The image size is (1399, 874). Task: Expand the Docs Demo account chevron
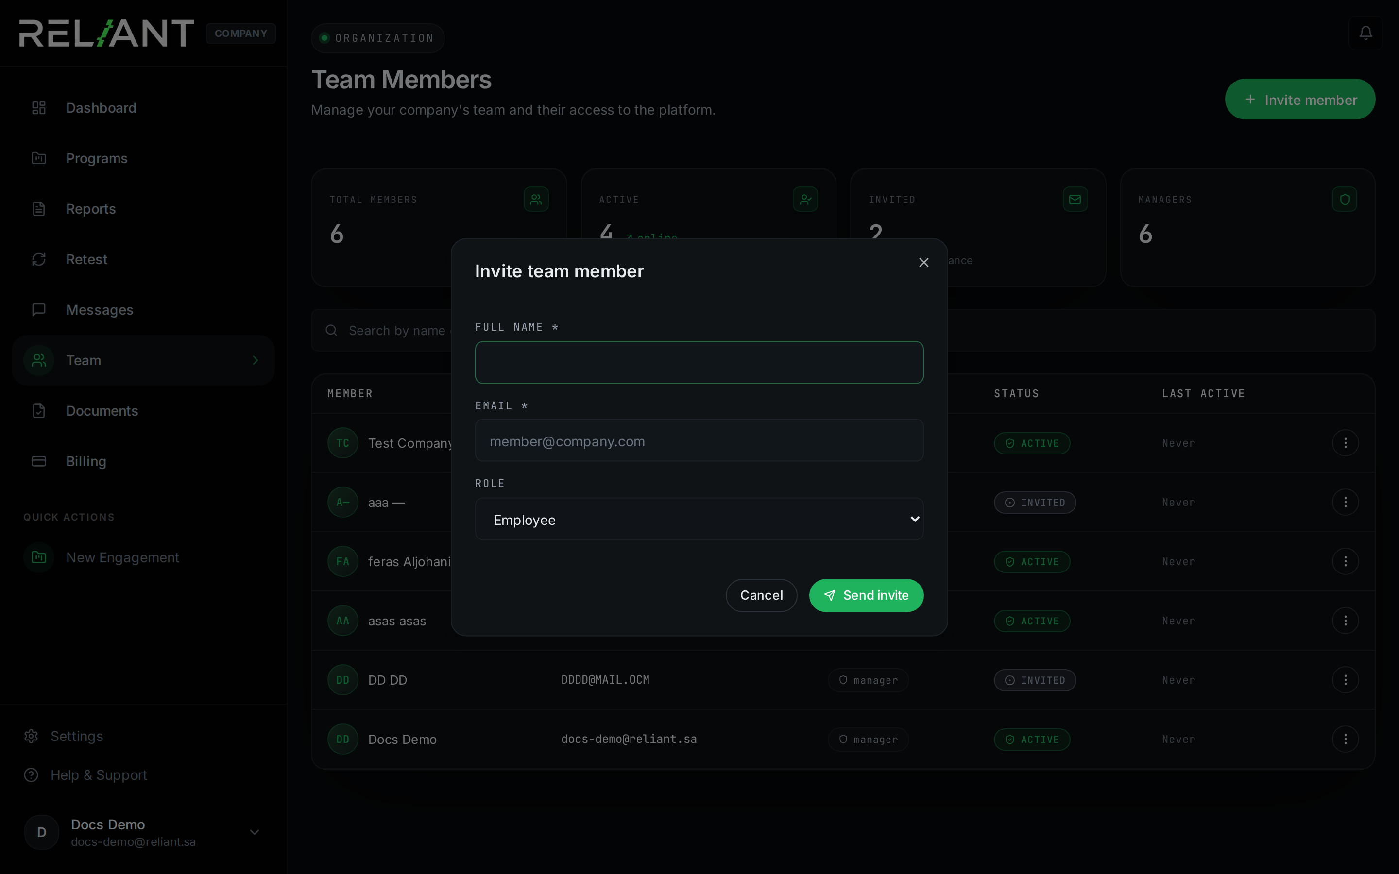click(x=254, y=832)
